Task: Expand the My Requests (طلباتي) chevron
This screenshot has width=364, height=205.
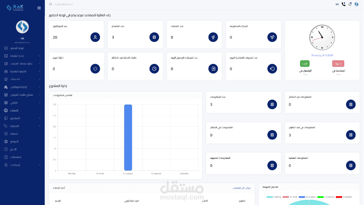Action: coord(40,102)
